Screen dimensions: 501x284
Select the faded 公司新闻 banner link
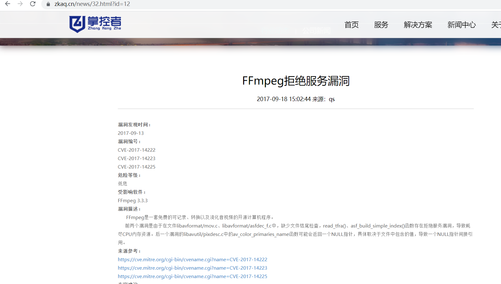316,31
